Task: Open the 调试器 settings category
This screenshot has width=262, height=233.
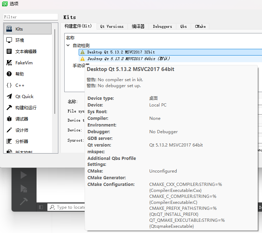Action: [x=28, y=119]
